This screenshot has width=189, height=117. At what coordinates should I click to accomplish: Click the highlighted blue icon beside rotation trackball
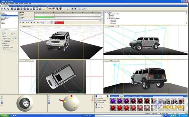coord(1,103)
